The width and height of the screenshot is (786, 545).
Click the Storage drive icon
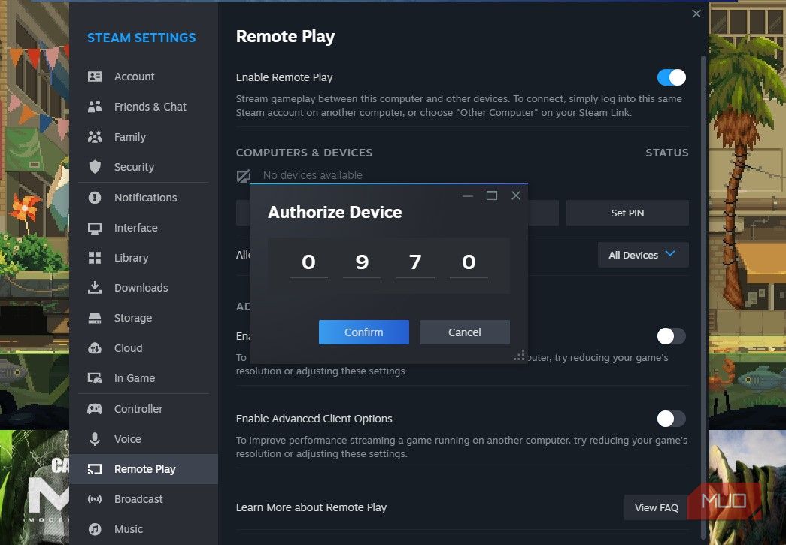[94, 317]
